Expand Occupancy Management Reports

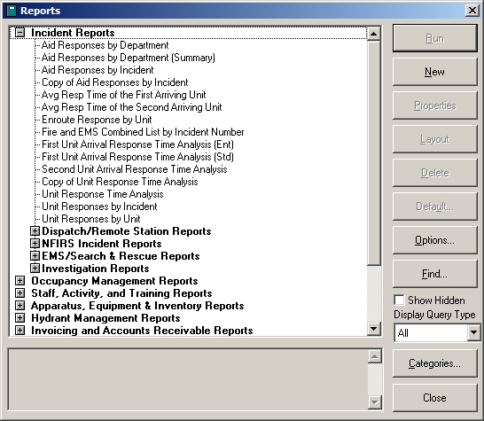coord(20,281)
